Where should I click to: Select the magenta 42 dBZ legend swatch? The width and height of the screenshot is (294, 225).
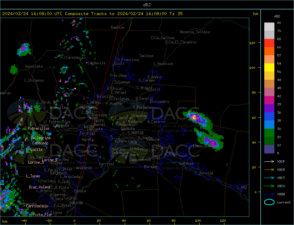pyautogui.click(x=269, y=100)
